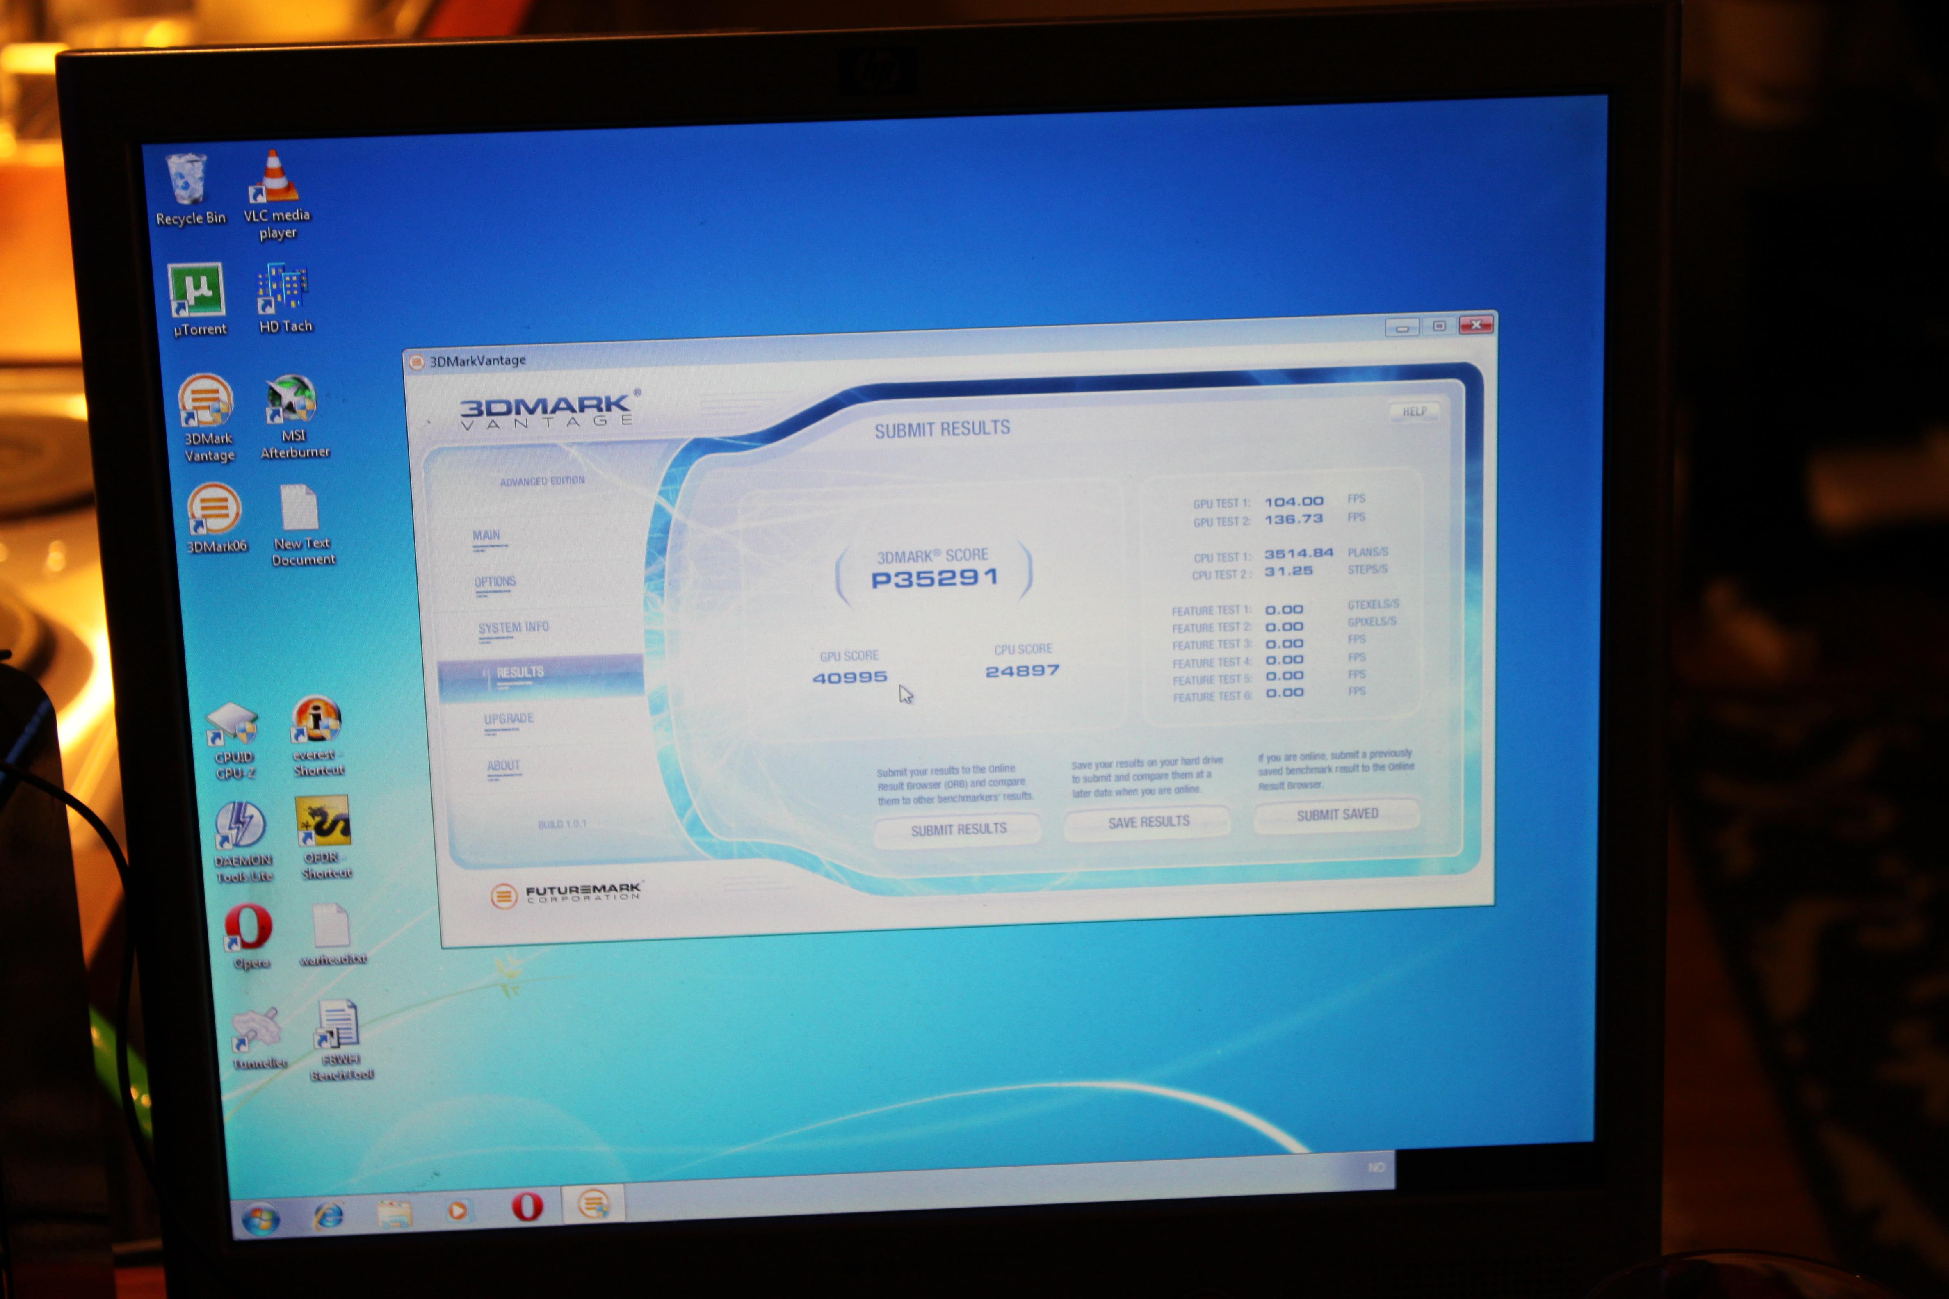1949x1299 pixels.
Task: Click the 3DMark Vantage logo header
Action: pos(550,409)
